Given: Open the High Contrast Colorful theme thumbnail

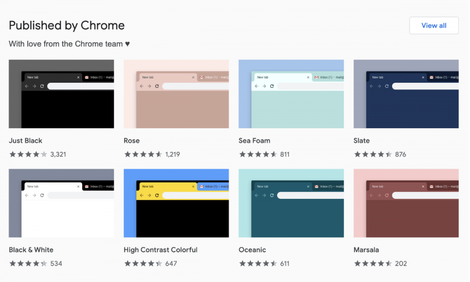Looking at the screenshot, I should pos(176,203).
